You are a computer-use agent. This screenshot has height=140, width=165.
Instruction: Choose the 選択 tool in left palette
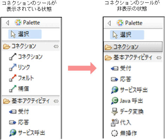[25, 34]
